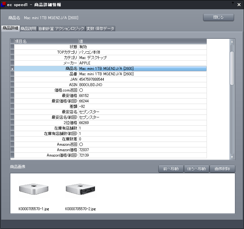The image size is (244, 229).
Task: Select the Amazon価格(前回) value 72139
Action: click(x=143, y=155)
